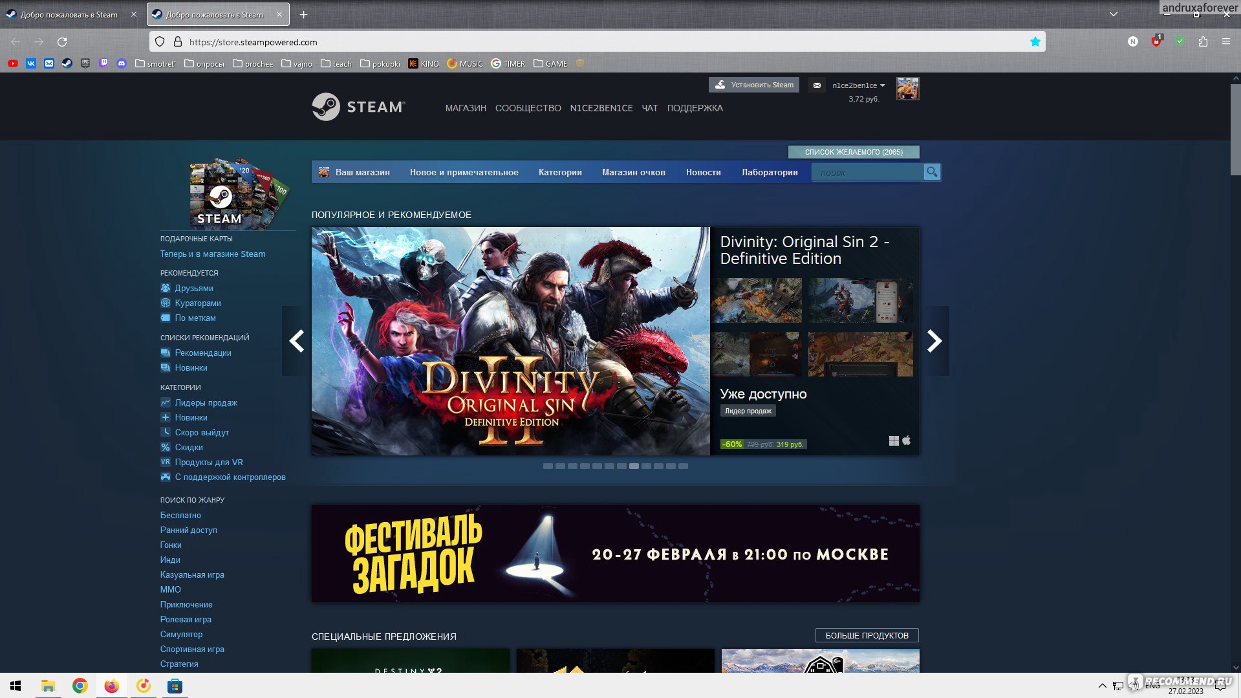Click the Windows Start button
Image resolution: width=1241 pixels, height=698 pixels.
point(16,686)
